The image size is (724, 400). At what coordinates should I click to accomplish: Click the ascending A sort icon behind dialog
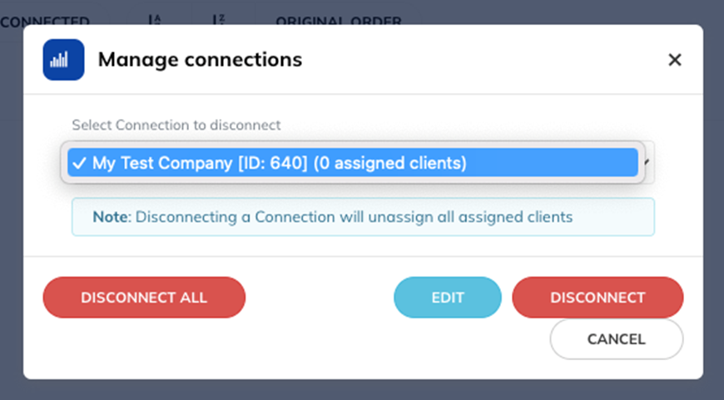coord(155,20)
